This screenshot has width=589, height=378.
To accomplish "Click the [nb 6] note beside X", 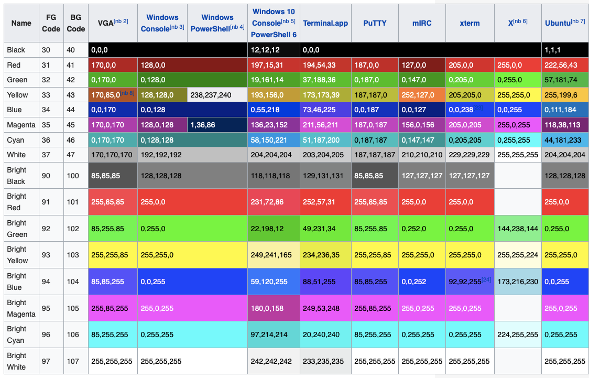I will pyautogui.click(x=520, y=21).
